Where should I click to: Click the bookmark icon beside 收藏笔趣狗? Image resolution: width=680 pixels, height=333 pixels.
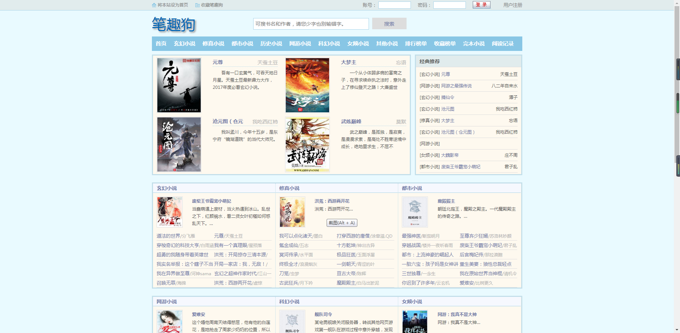click(197, 5)
